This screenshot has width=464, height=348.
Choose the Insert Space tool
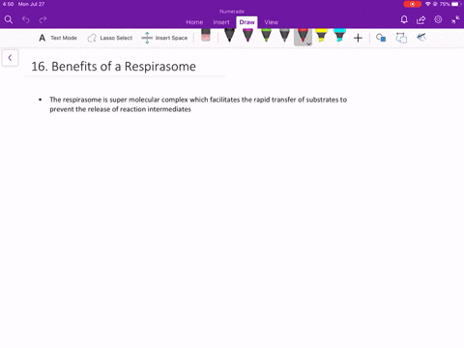[164, 38]
